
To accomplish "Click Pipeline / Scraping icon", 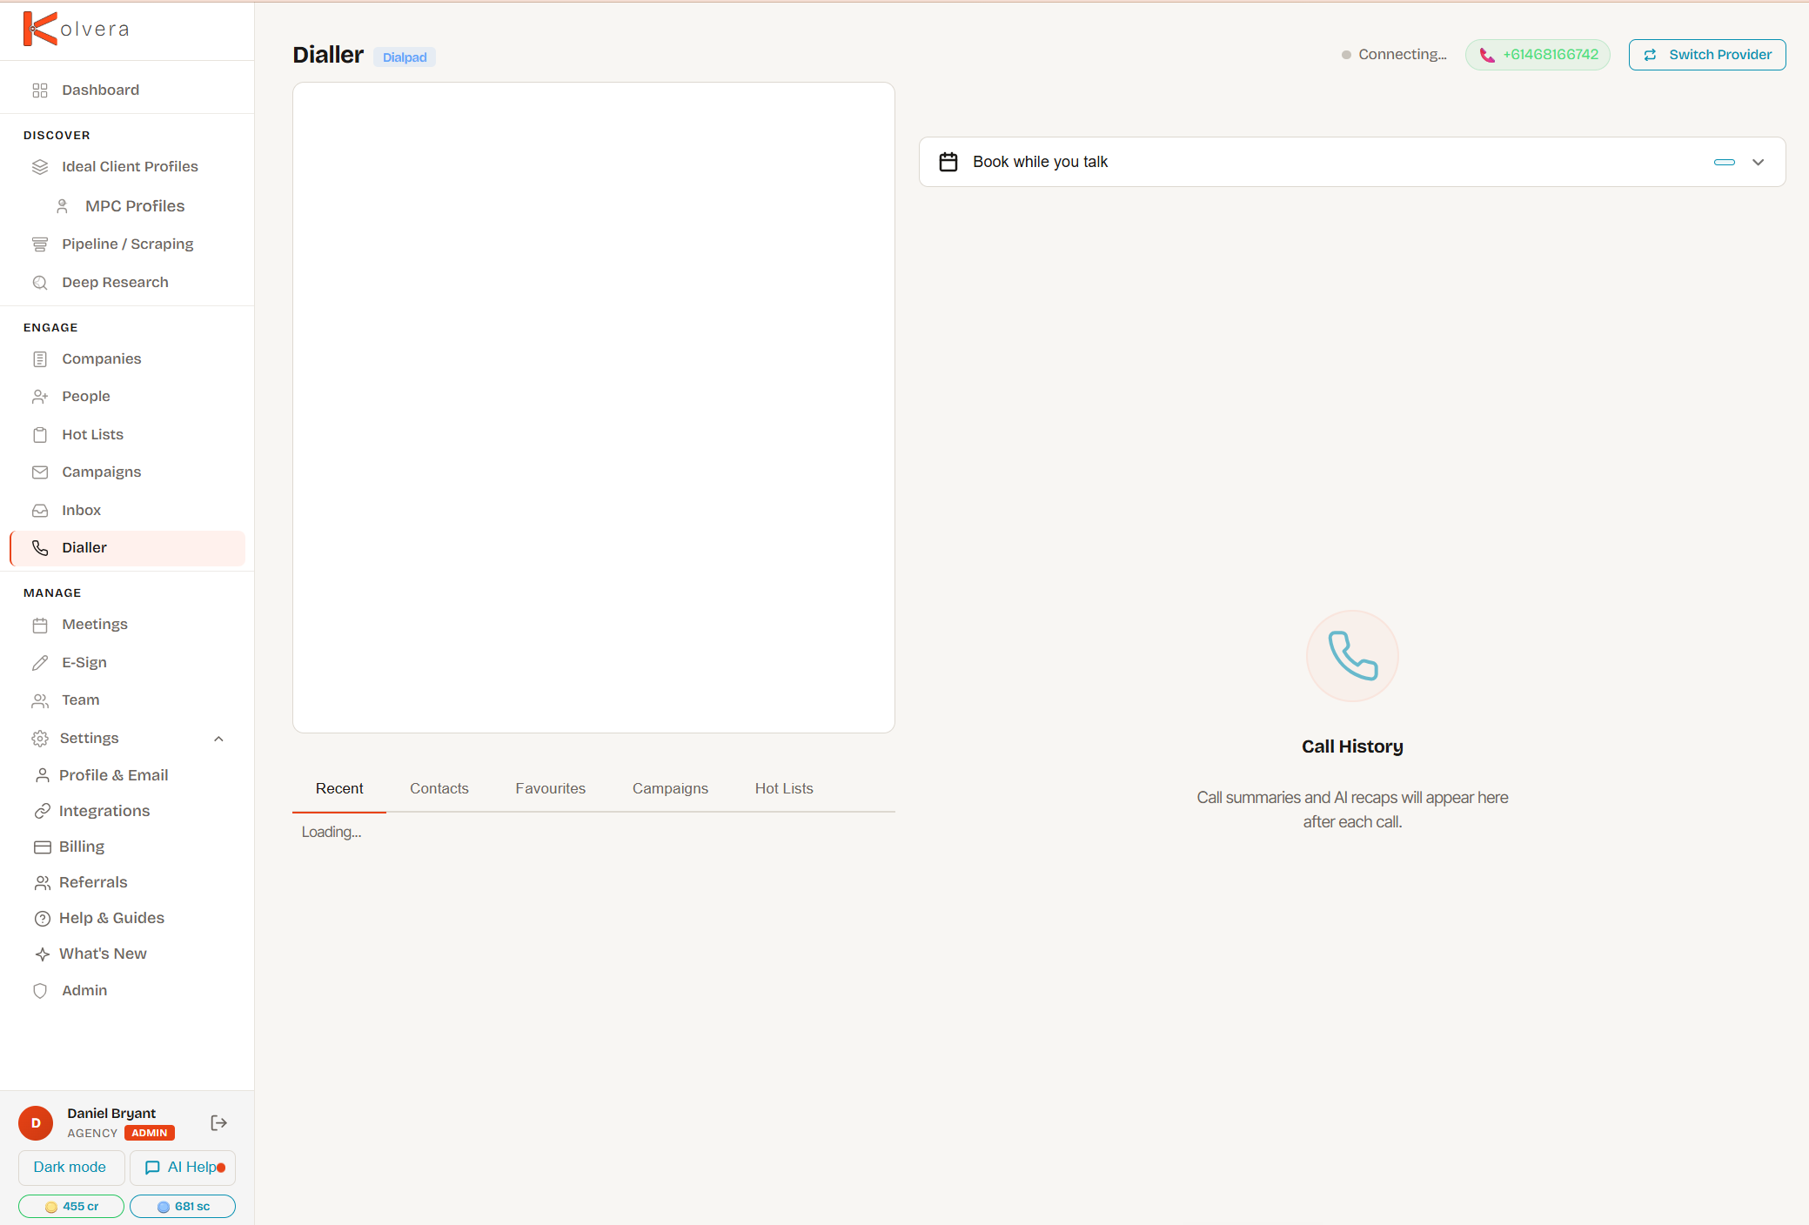I will tap(40, 244).
